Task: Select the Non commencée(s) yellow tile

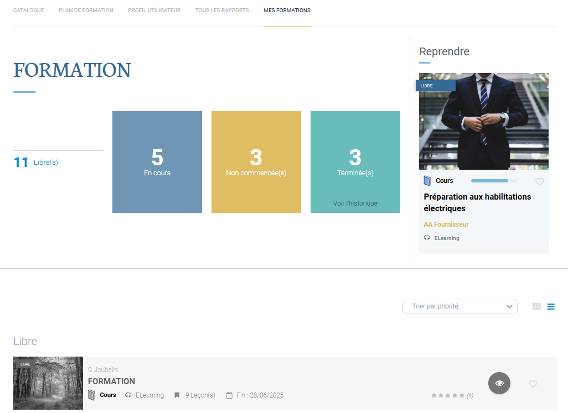Action: tap(256, 161)
